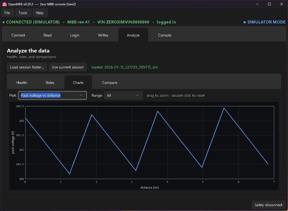Switch to the Console tab
The image size is (288, 211).
pos(164,35)
